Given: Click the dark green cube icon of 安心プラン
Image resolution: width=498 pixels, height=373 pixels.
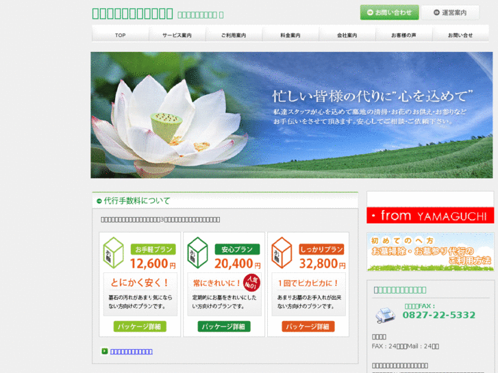Looking at the screenshot, I should click(x=197, y=253).
